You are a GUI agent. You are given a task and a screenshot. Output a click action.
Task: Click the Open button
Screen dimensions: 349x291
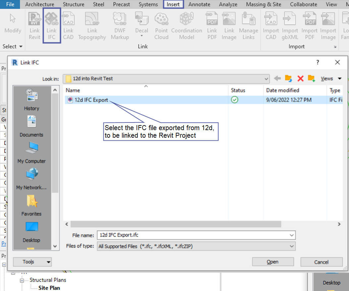273,262
